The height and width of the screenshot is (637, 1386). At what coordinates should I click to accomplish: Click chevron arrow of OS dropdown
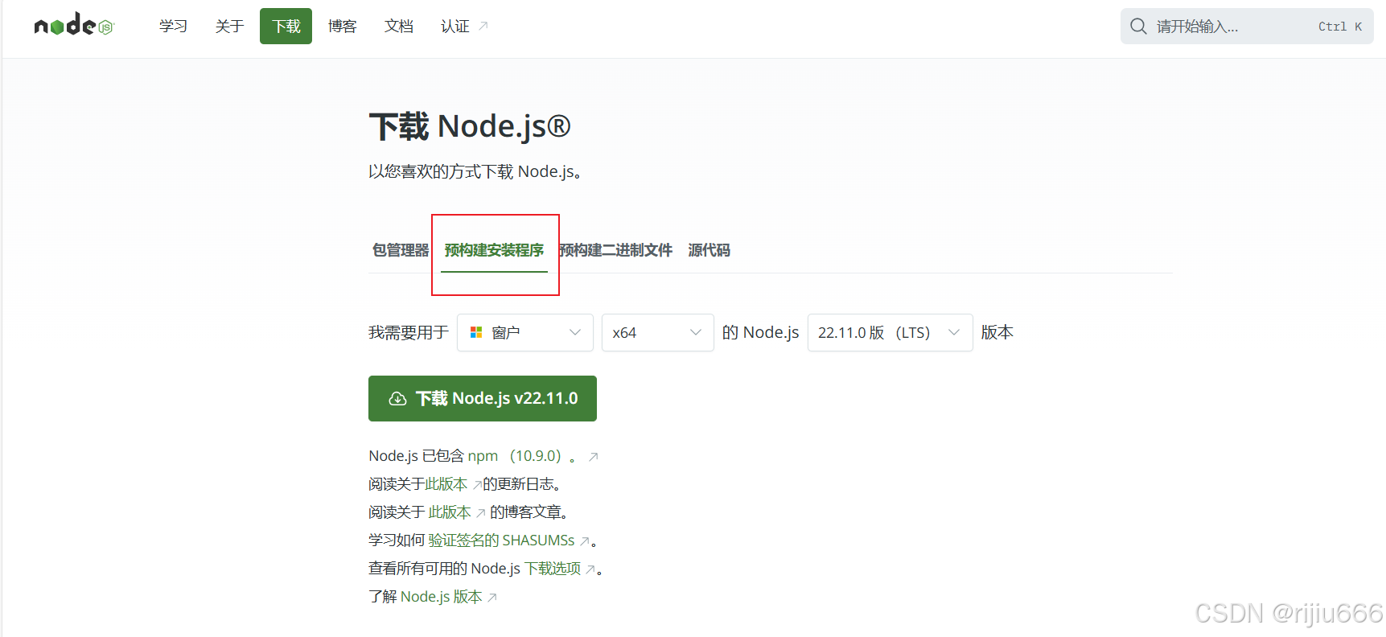click(575, 332)
